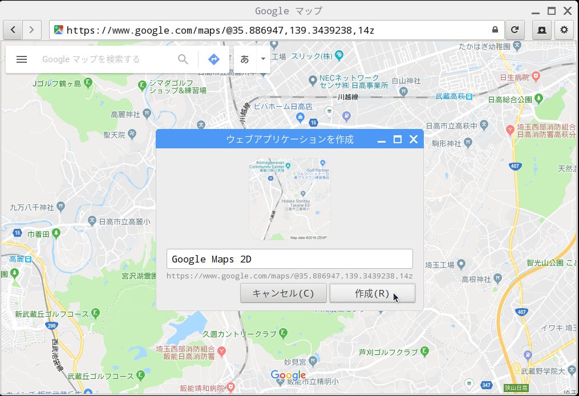Click the 日高市立高萩中 school pin

[484, 125]
